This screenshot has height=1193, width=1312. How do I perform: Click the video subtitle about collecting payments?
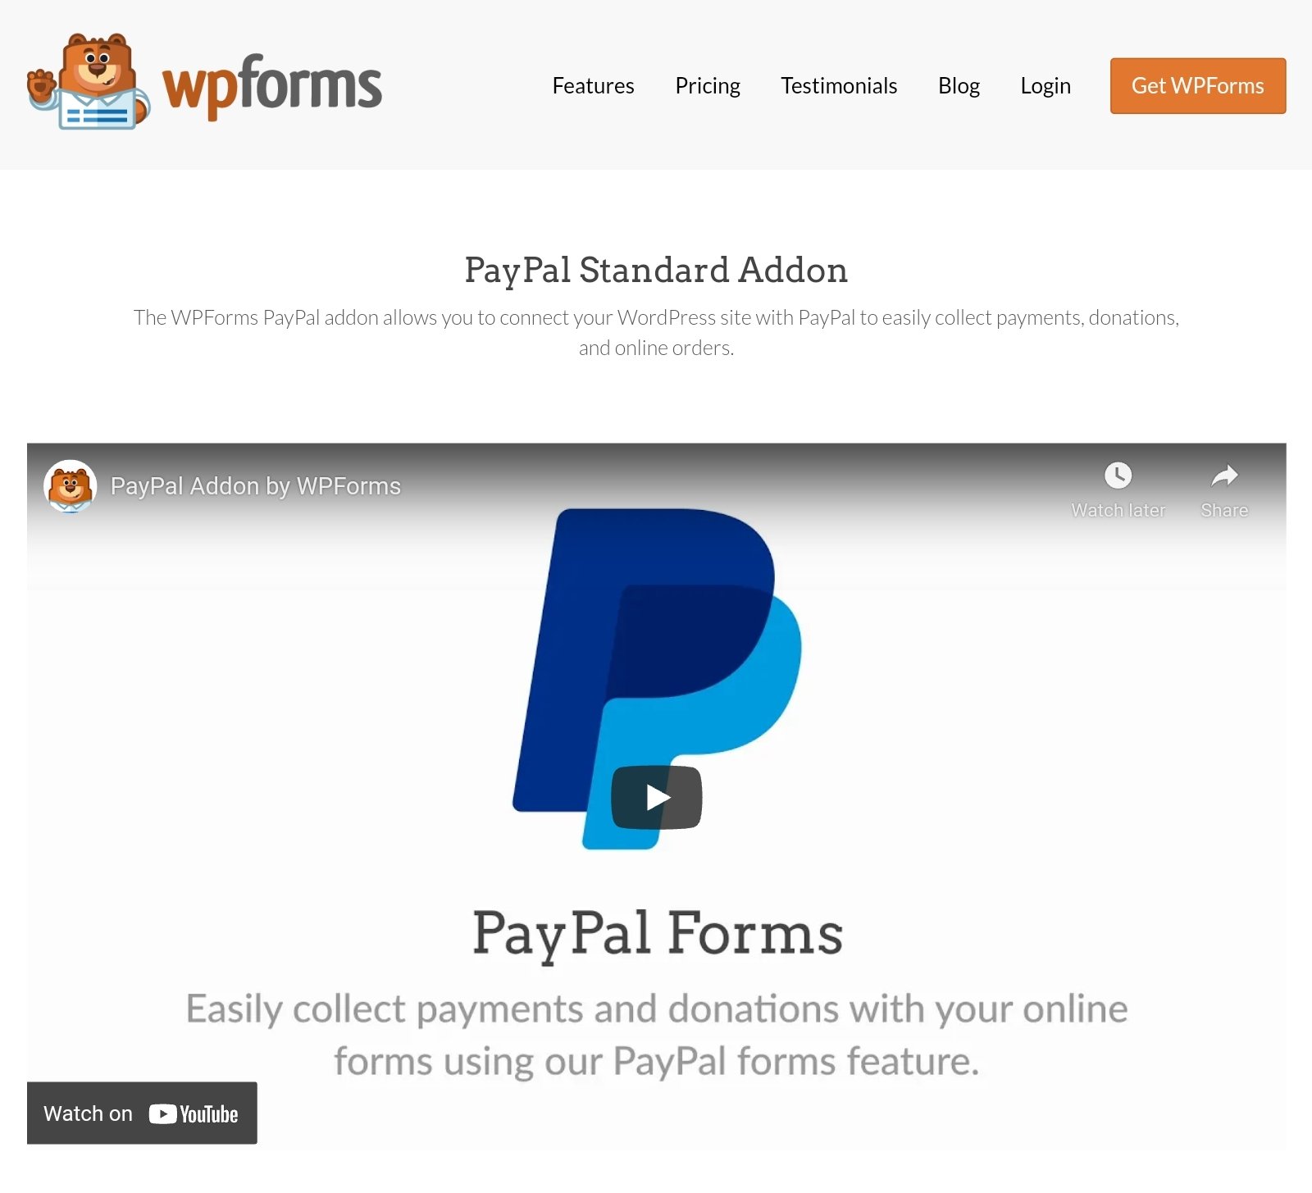tap(657, 1035)
